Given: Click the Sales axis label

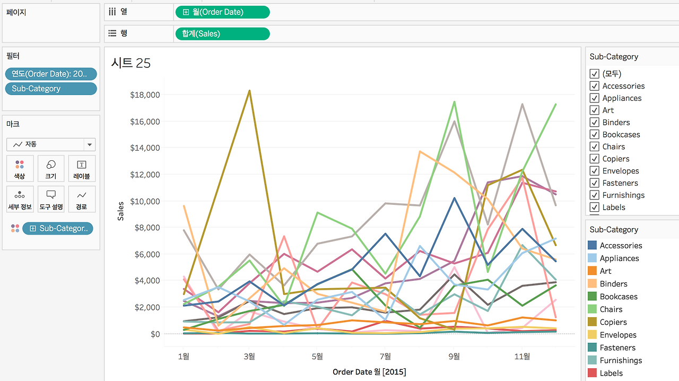Looking at the screenshot, I should 120,211.
